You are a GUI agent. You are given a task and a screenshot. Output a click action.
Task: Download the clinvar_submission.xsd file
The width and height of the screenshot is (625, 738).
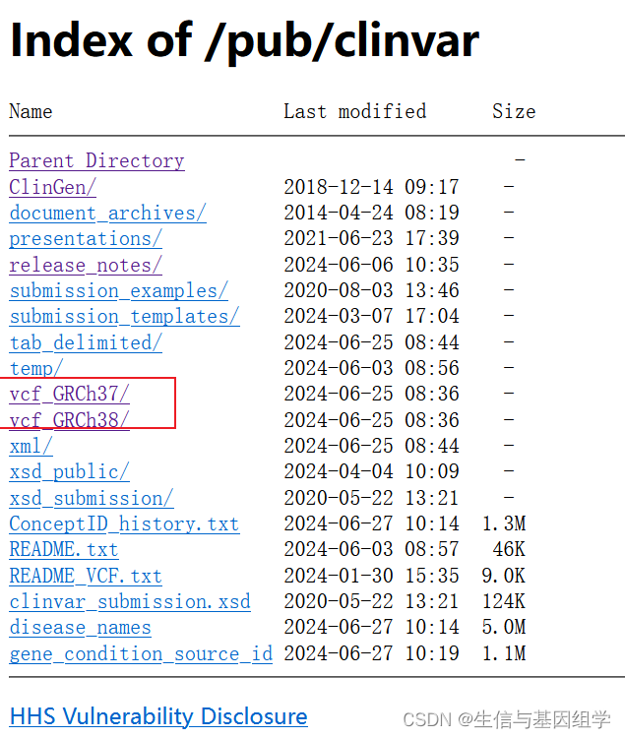130,602
